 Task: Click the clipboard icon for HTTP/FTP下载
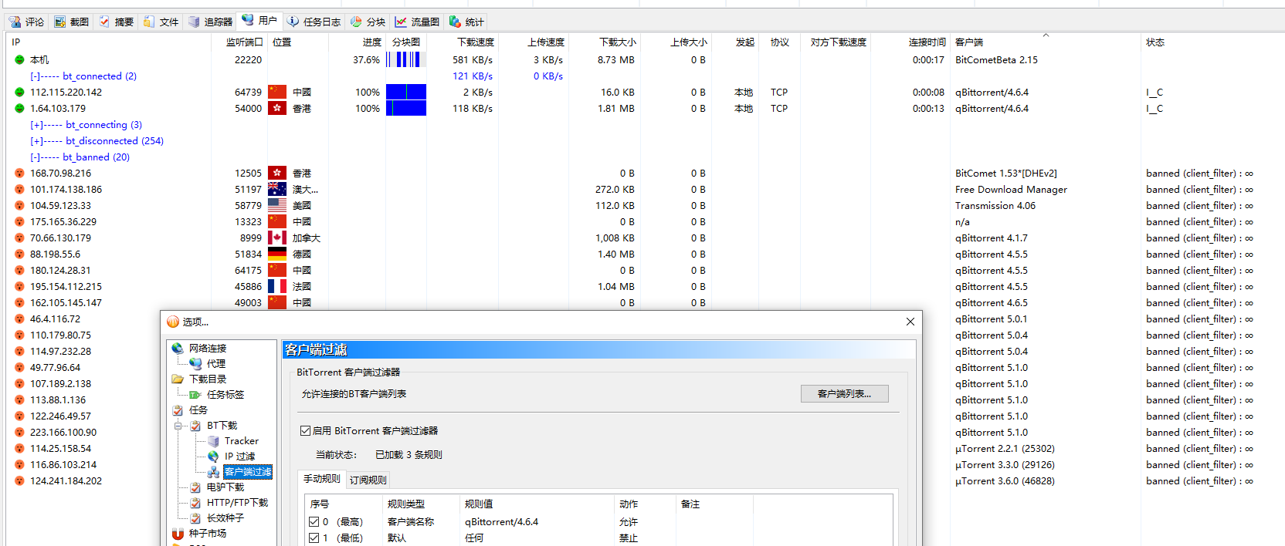[195, 502]
